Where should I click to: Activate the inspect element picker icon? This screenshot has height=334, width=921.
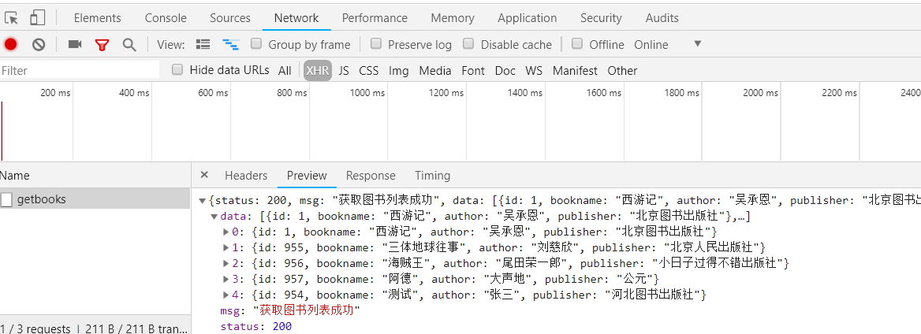coord(10,17)
